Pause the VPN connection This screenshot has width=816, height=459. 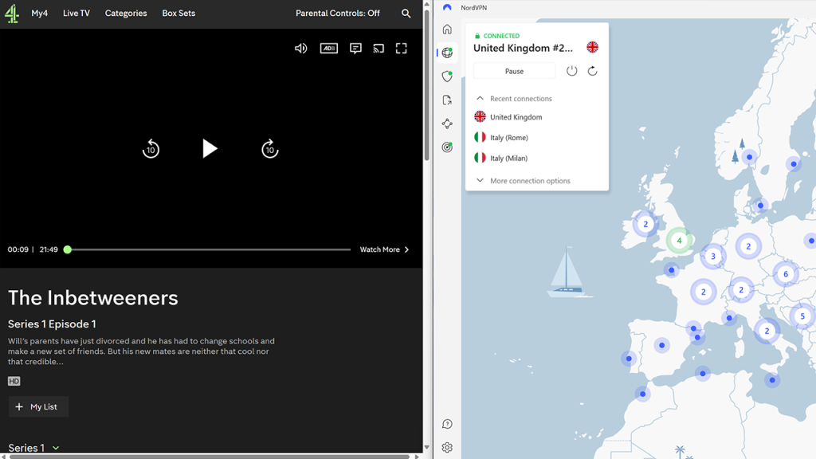[x=514, y=71]
